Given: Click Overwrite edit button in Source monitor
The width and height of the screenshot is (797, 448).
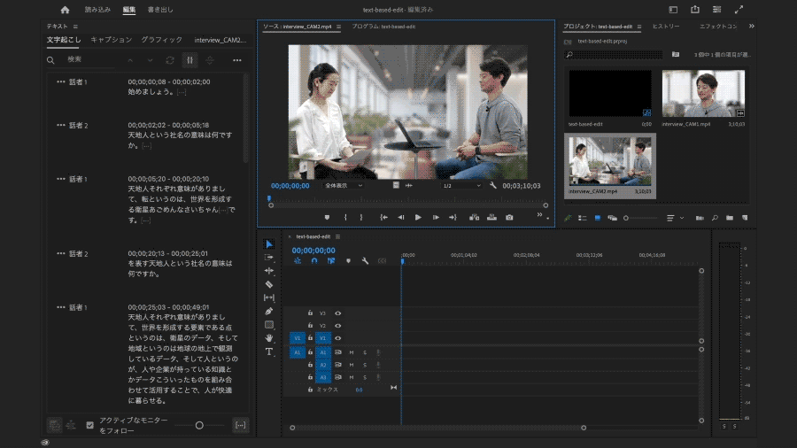Looking at the screenshot, I should (491, 218).
